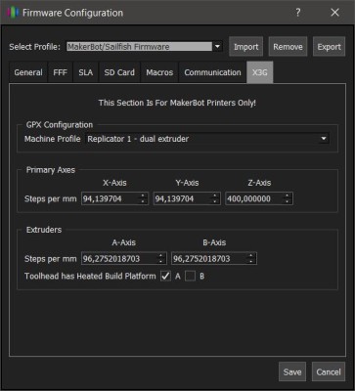Viewport: 355px width, 391px height.
Task: Switch to the Macros tab
Action: click(x=159, y=72)
